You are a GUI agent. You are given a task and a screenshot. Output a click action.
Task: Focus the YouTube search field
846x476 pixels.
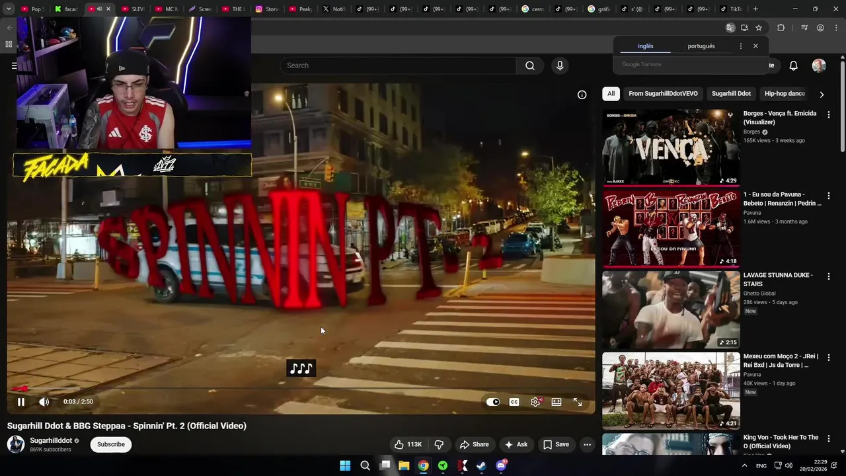(398, 65)
